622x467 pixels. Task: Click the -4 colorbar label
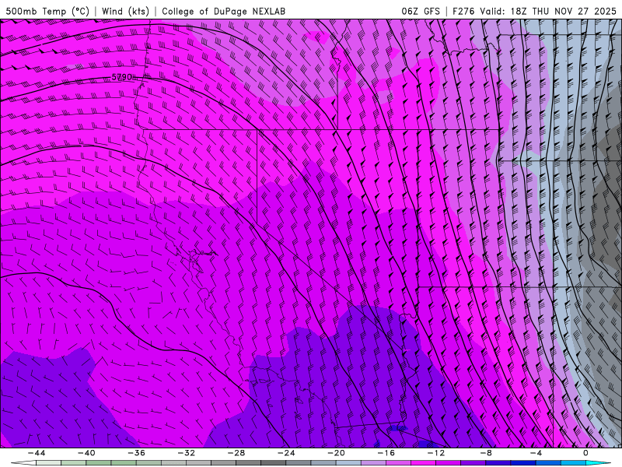pos(536,453)
